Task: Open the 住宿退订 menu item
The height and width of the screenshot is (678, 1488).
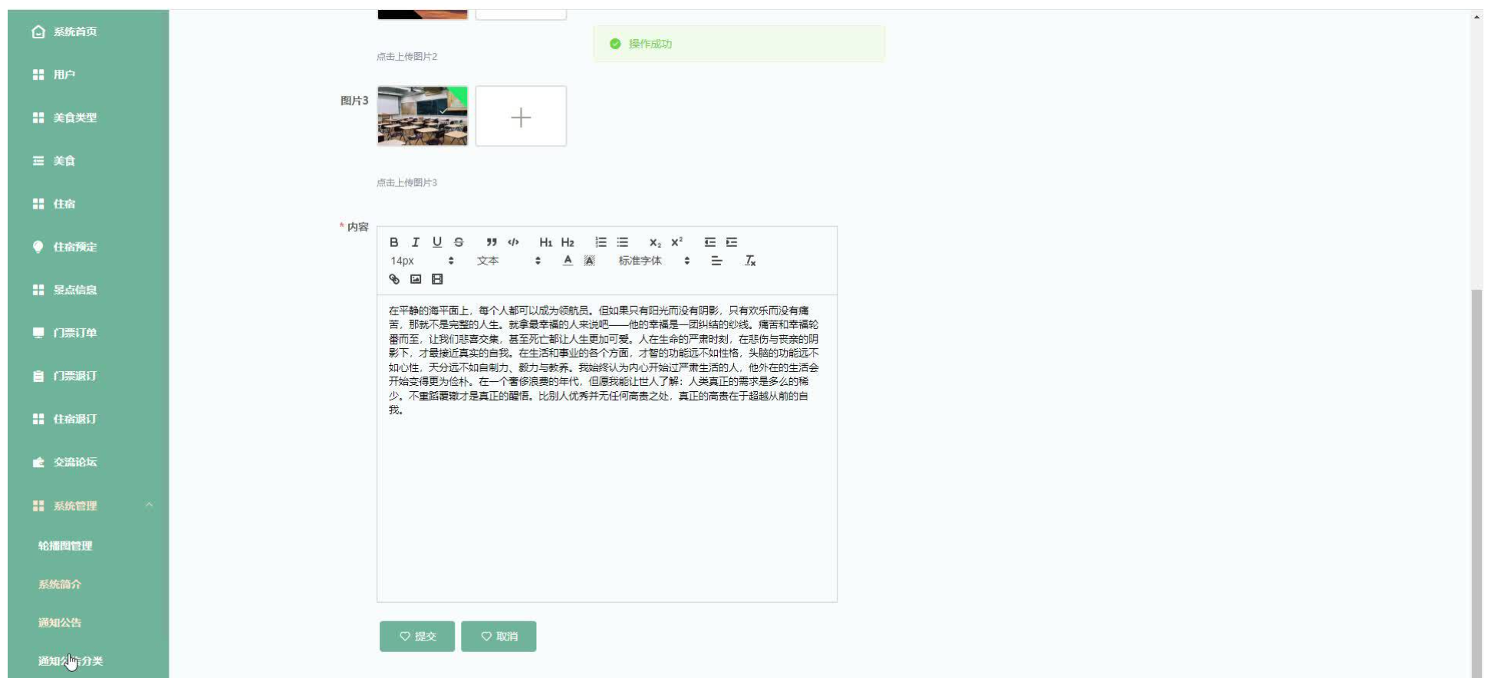Action: [x=88, y=419]
